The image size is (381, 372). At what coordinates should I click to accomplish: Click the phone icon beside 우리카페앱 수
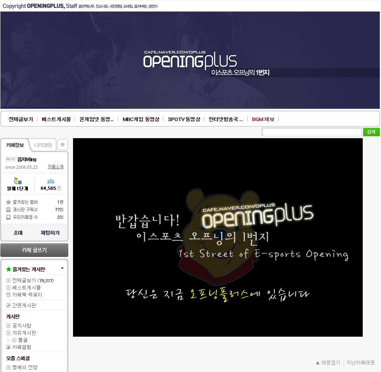coord(8,217)
